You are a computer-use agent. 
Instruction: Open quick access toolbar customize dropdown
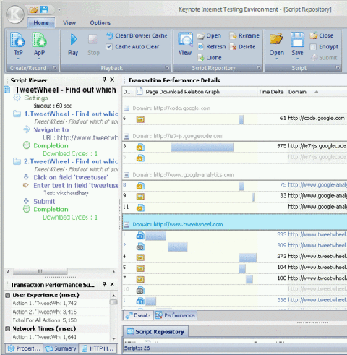coord(59,10)
